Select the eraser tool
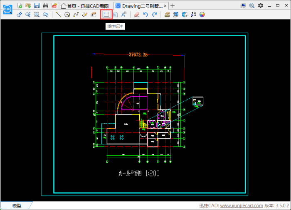Image resolution: width=291 pixels, height=210 pixels. point(137,15)
